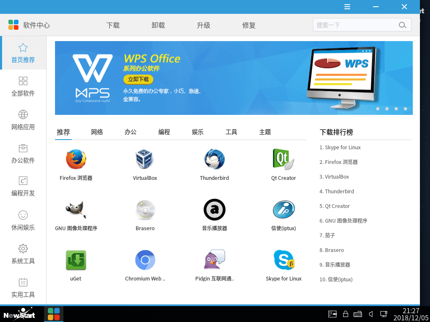Click the WPS Office banner image
430x322 pixels.
point(233,78)
